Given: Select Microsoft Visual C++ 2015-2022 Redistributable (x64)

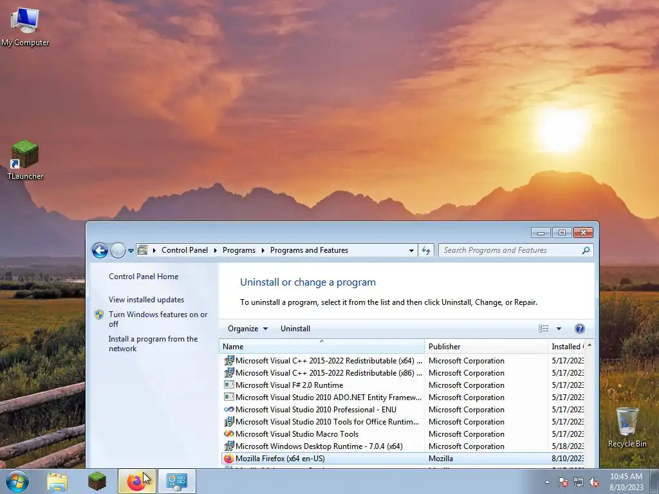Looking at the screenshot, I should pos(403,361).
